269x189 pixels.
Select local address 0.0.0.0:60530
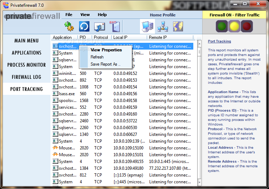[125, 128]
